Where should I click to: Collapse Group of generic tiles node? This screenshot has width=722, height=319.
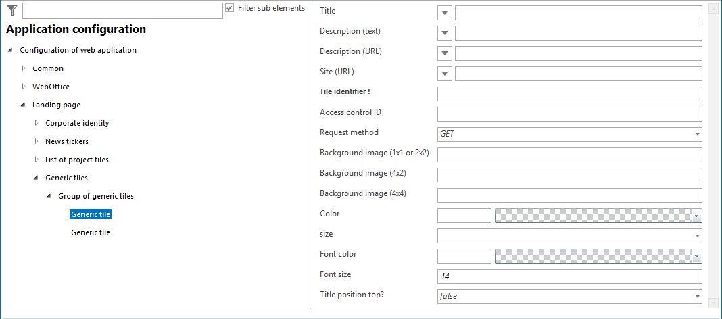[49, 196]
